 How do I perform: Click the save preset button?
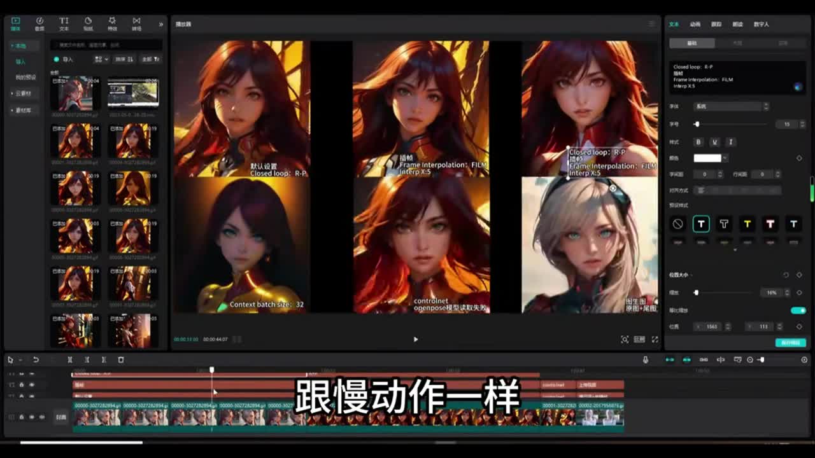(790, 342)
